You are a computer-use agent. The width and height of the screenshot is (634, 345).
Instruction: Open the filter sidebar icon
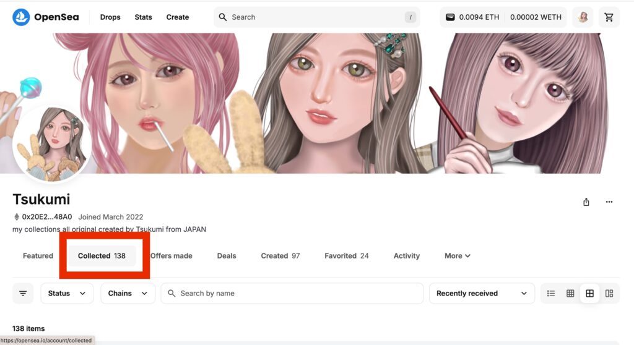[x=23, y=293]
